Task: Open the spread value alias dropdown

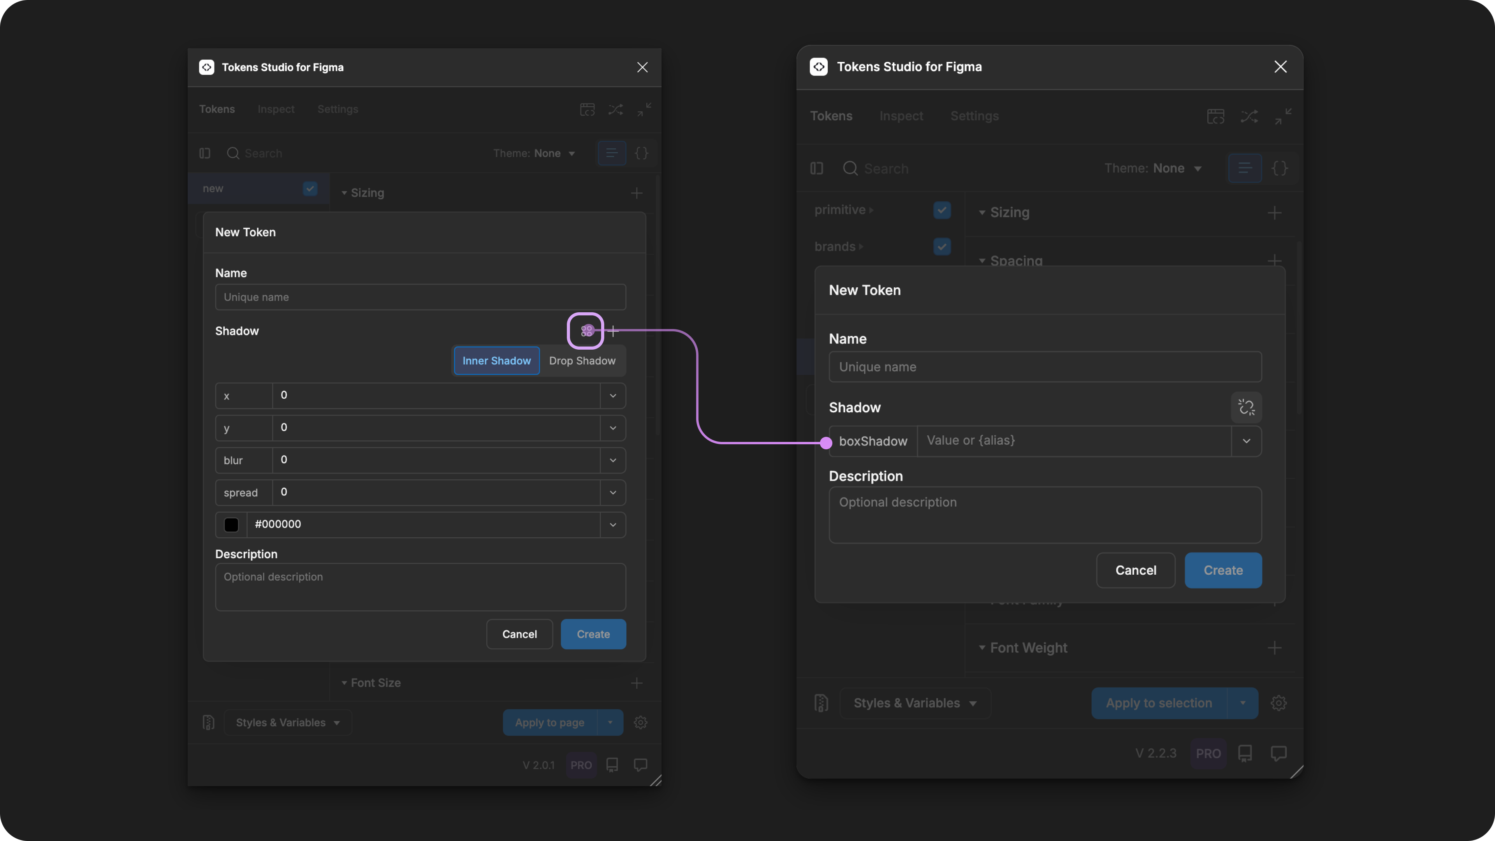Action: coord(613,493)
